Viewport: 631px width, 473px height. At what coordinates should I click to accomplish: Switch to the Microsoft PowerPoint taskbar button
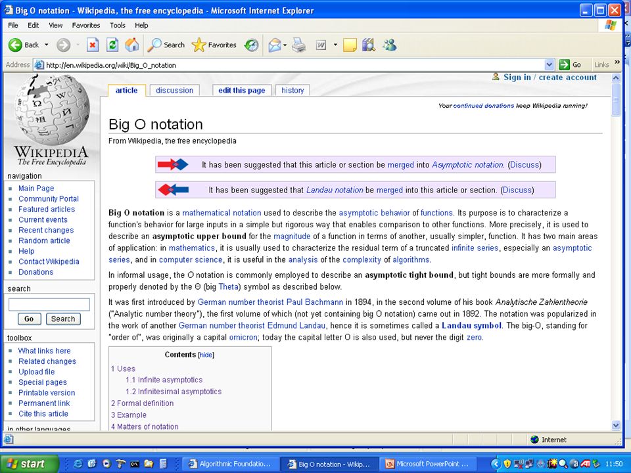[427, 464]
